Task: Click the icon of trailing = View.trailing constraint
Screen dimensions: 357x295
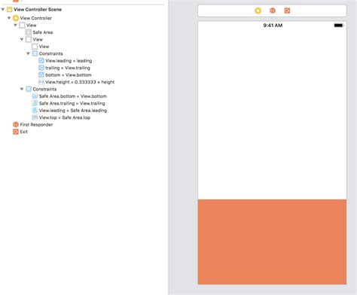Action: point(41,68)
